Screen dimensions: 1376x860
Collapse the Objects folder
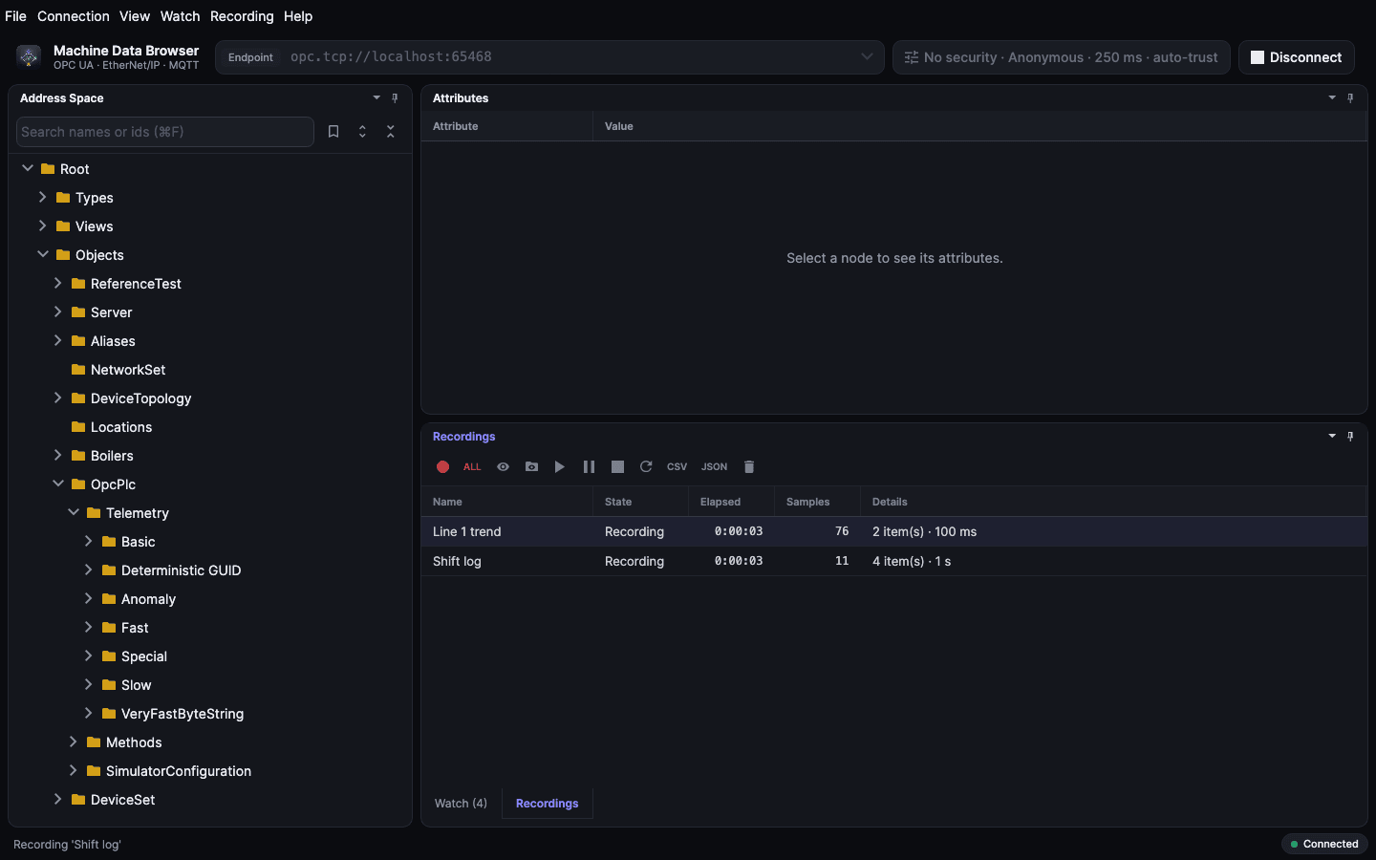pos(43,254)
